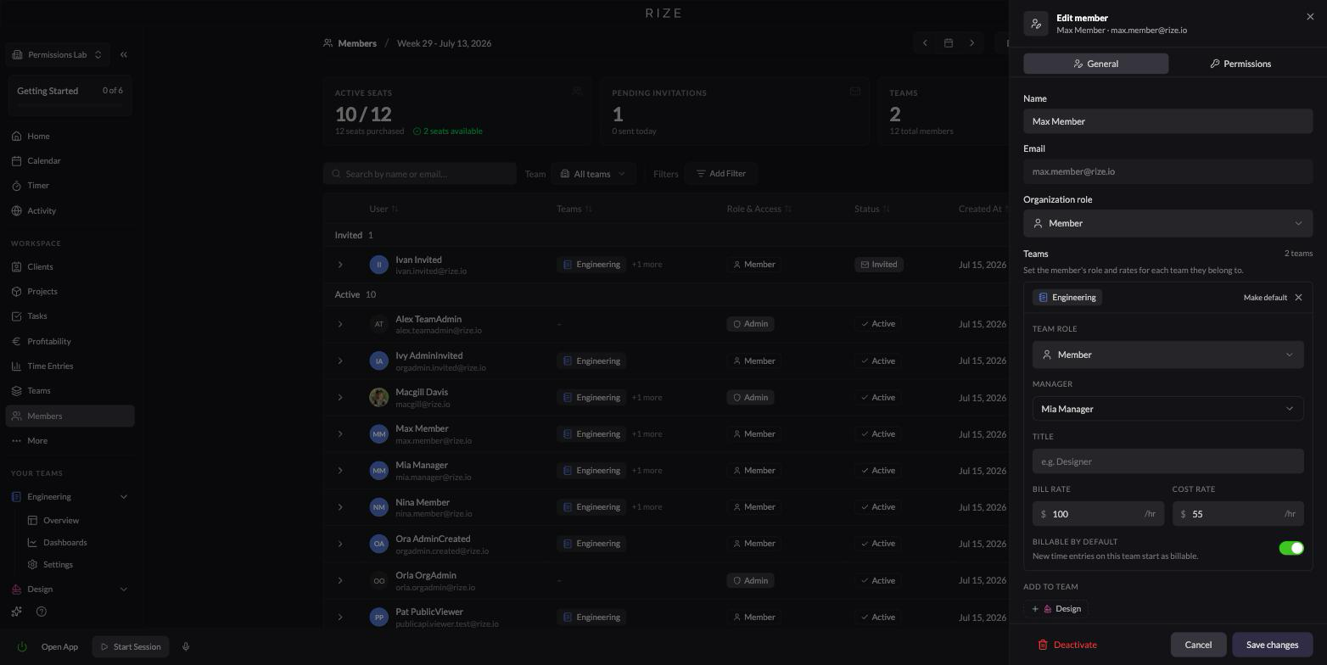1327x665 pixels.
Task: Click the power icon in bottom bar
Action: coord(22,646)
